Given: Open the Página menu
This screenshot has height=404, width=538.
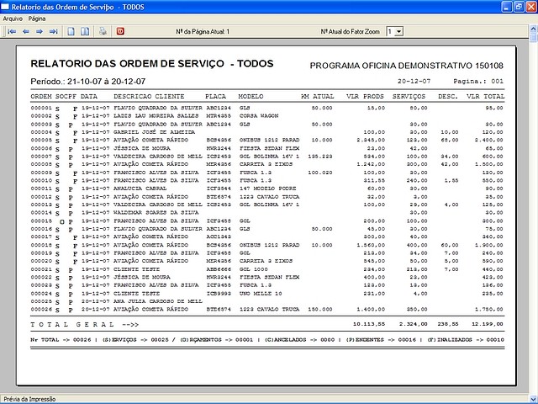Looking at the screenshot, I should coord(37,19).
